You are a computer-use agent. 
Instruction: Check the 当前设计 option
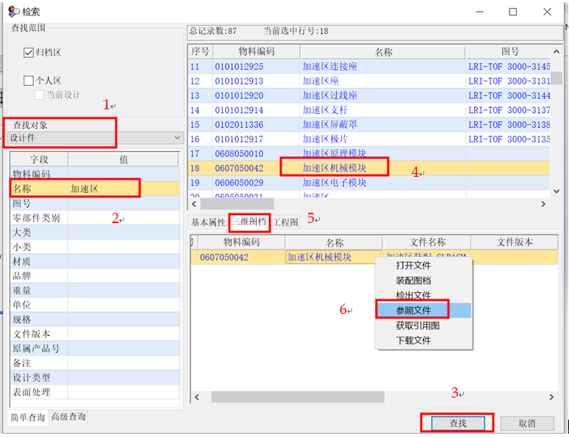pyautogui.click(x=40, y=95)
